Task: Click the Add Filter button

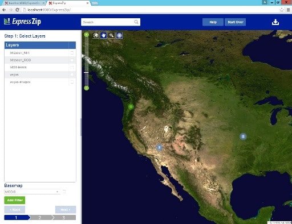Action: coord(15,200)
